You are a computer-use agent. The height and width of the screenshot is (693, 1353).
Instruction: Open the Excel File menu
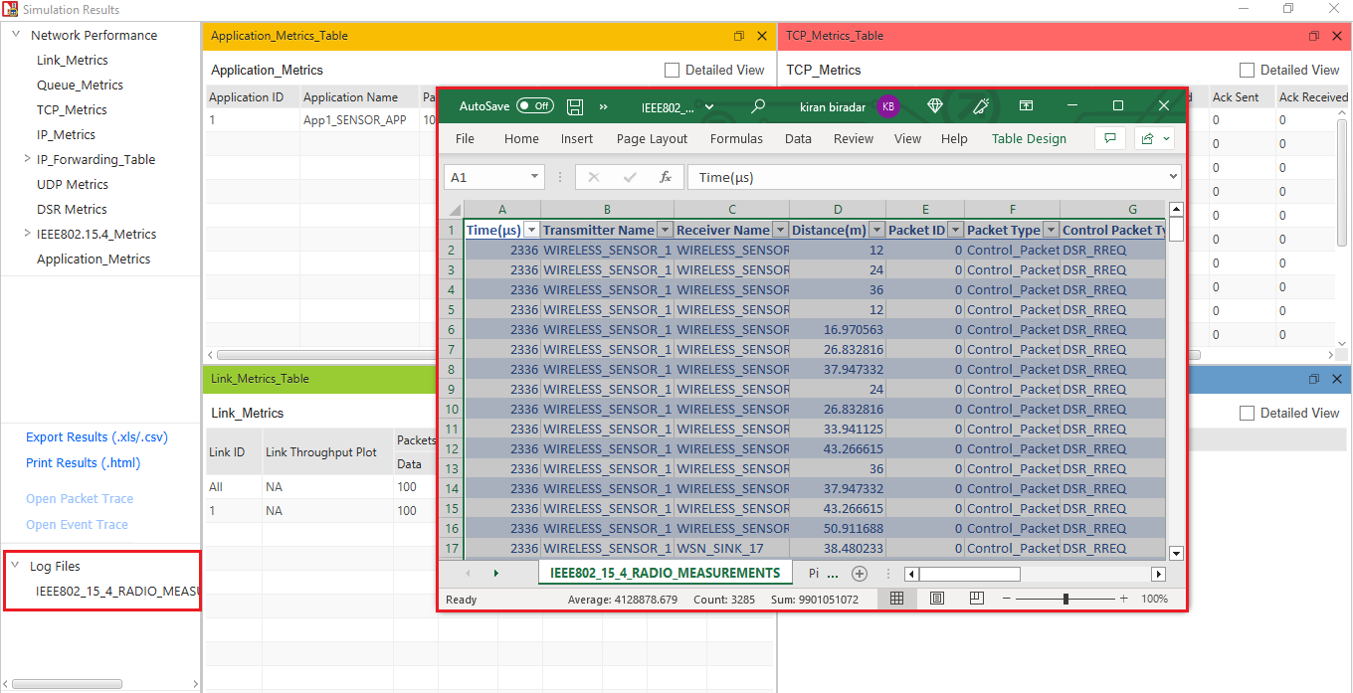click(465, 138)
